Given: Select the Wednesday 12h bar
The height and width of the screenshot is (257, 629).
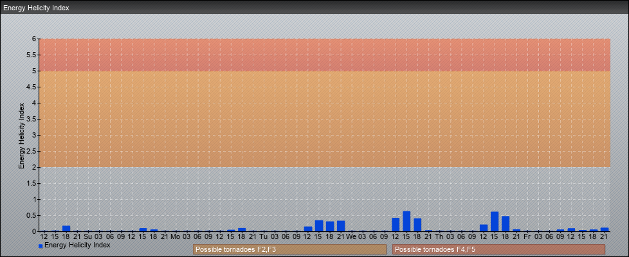Looking at the screenshot, I should [396, 224].
